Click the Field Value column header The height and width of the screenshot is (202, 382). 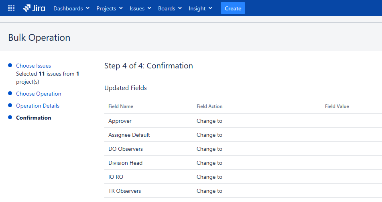[337, 106]
